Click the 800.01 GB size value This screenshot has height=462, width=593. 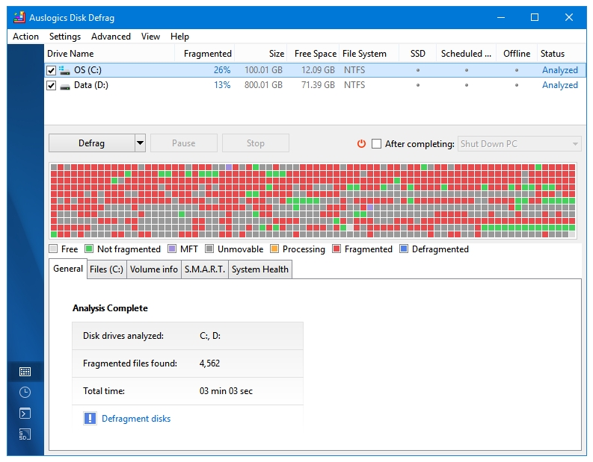tap(264, 85)
